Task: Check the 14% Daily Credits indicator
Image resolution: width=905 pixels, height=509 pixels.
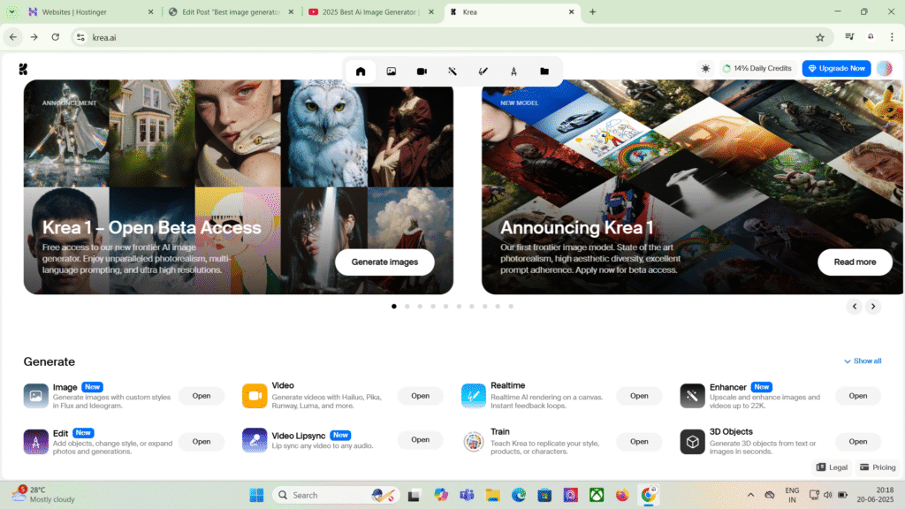Action: pos(757,69)
